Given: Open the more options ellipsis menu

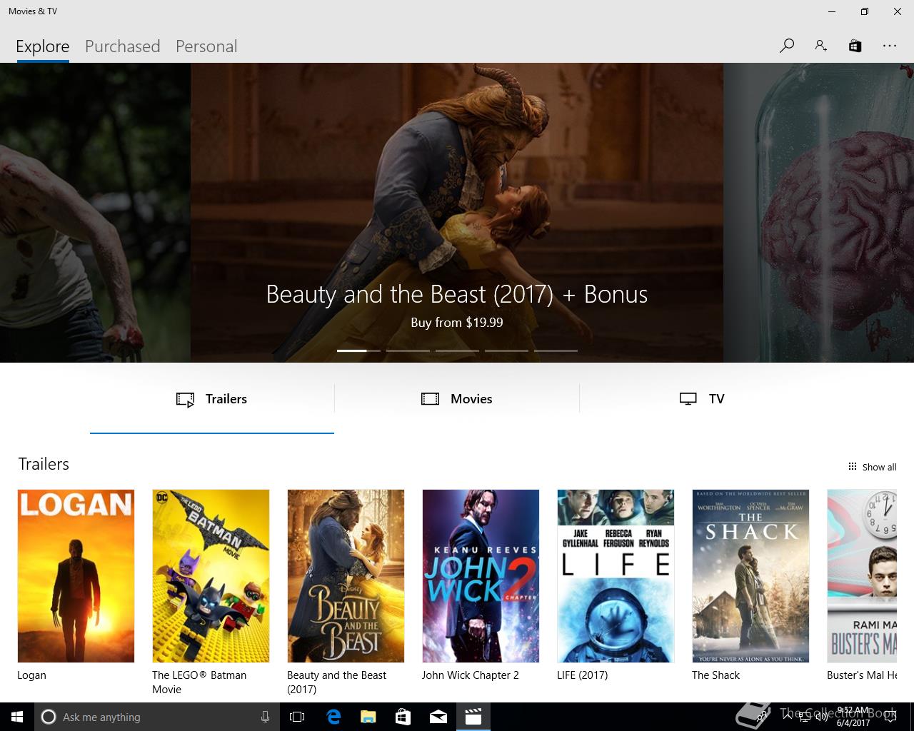Looking at the screenshot, I should (x=889, y=46).
